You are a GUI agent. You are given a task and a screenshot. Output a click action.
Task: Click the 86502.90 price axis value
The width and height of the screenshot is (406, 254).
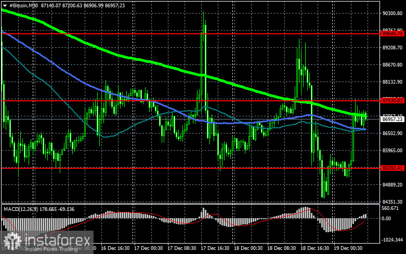(x=392, y=133)
